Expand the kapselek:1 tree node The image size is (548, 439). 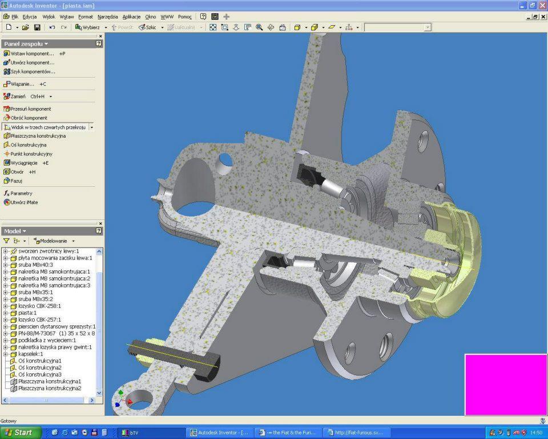tap(6, 354)
